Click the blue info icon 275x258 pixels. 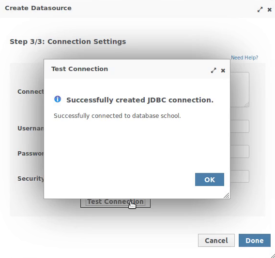(58, 99)
